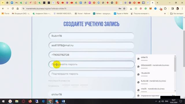Viewport: 185px width, 104px height.
Task: Open the browser home page
Action: click(18, 8)
